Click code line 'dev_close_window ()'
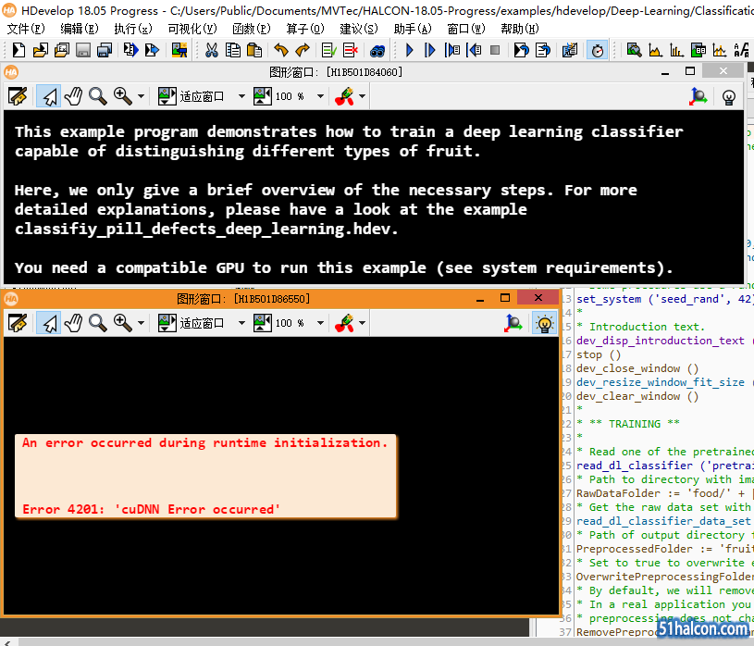Image resolution: width=754 pixels, height=646 pixels. tap(637, 368)
